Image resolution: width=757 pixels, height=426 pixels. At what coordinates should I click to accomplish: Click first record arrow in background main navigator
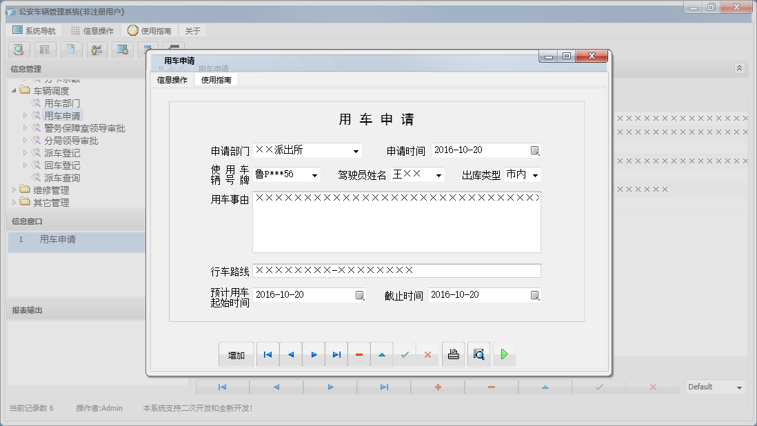pyautogui.click(x=223, y=387)
